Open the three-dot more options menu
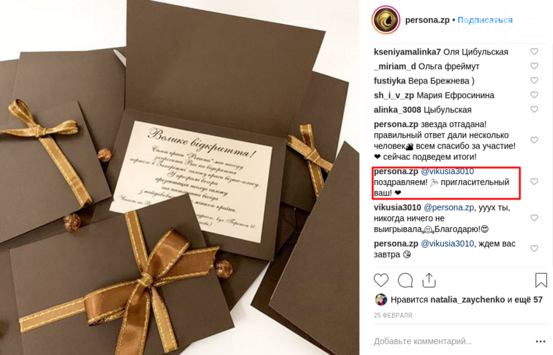 [x=541, y=341]
